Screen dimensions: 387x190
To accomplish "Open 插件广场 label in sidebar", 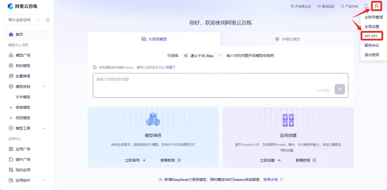I will pos(23,160).
